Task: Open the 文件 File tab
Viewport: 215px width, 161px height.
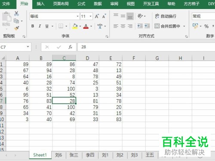Action: click(6, 4)
